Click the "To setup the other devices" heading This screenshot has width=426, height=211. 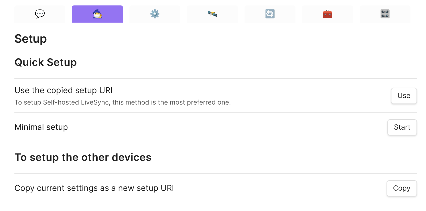83,157
